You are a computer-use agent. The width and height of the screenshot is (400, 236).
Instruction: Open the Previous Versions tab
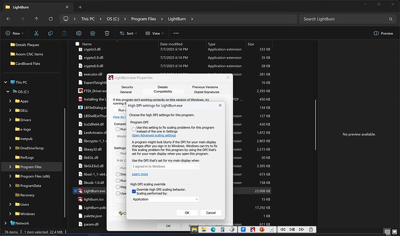tap(205, 87)
